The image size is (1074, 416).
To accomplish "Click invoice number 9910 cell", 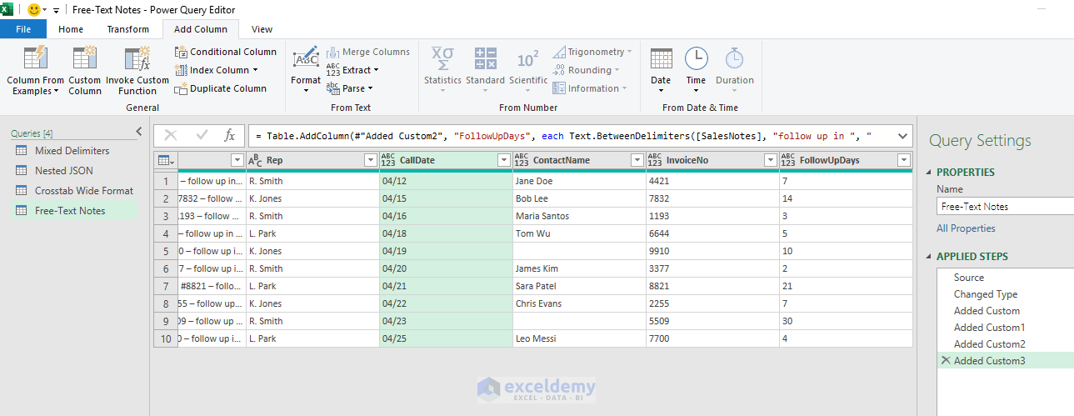I will tap(712, 251).
